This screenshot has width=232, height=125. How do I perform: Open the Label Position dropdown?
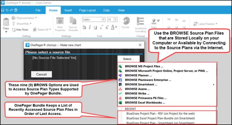click(x=205, y=24)
